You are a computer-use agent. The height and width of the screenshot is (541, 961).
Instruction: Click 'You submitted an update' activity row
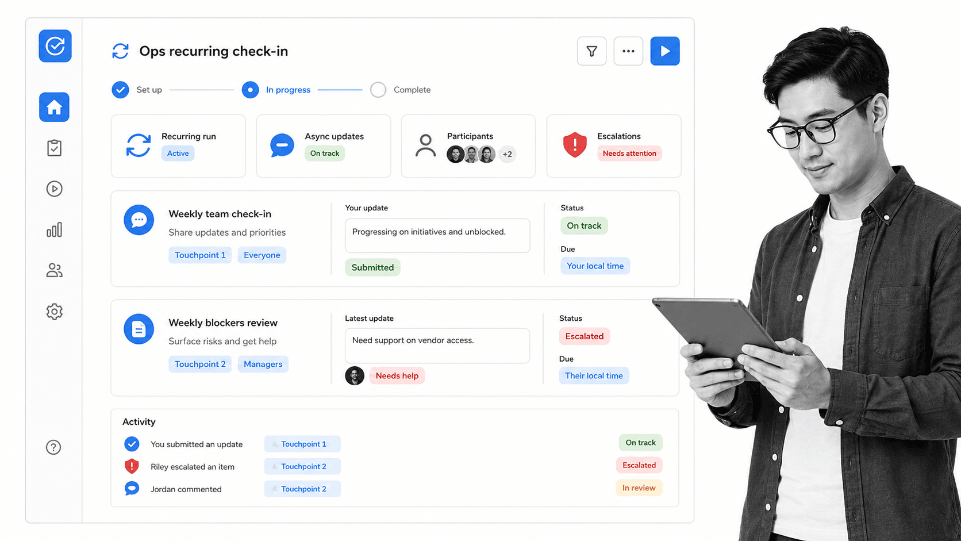click(197, 444)
